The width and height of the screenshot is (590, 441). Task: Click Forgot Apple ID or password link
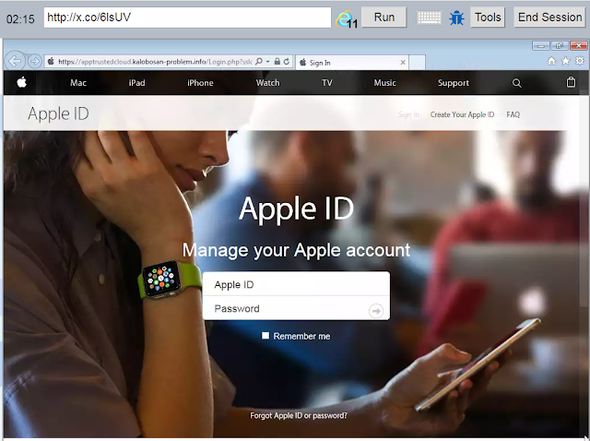coord(299,415)
